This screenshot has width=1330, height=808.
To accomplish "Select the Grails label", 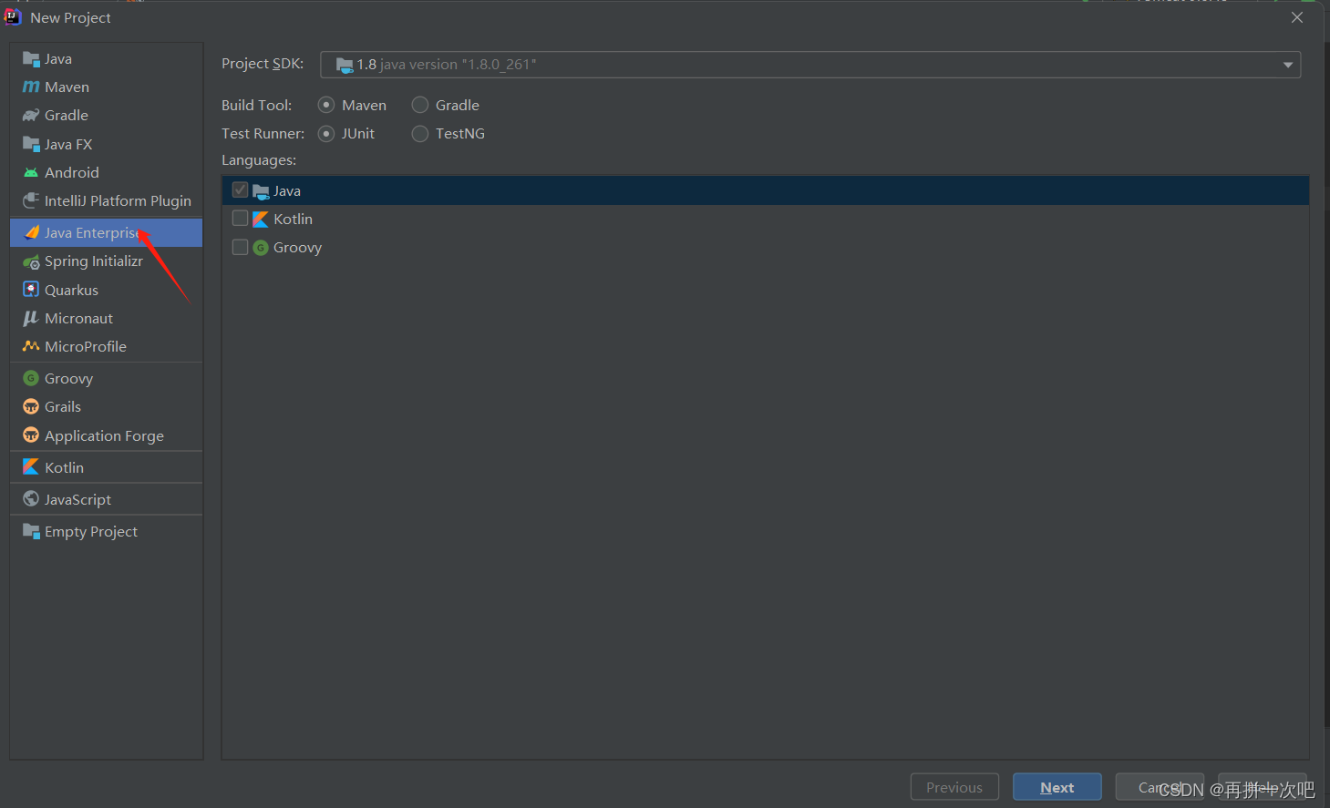I will tap(63, 407).
